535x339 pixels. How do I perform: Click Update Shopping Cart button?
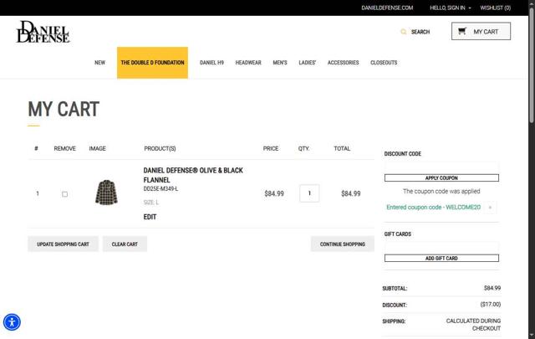pos(64,244)
